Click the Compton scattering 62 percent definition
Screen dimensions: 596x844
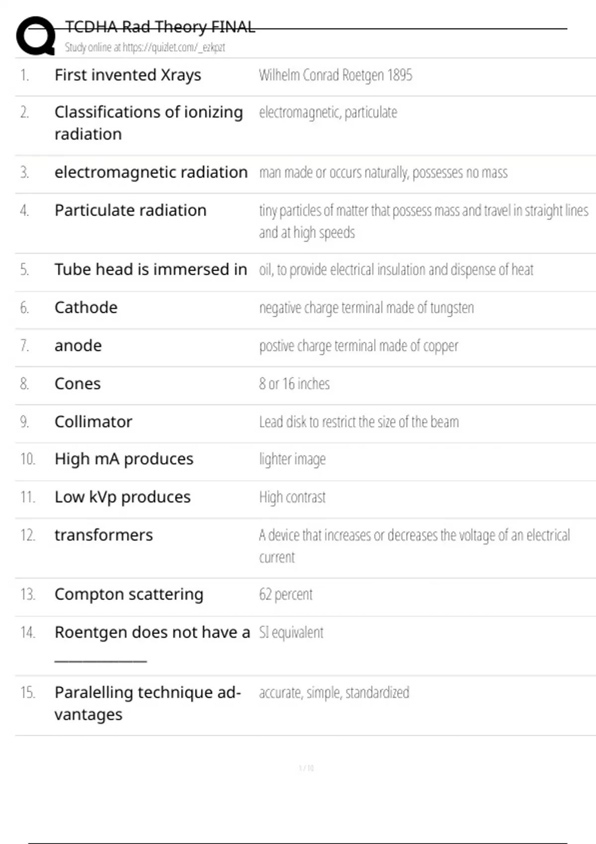pos(286,594)
